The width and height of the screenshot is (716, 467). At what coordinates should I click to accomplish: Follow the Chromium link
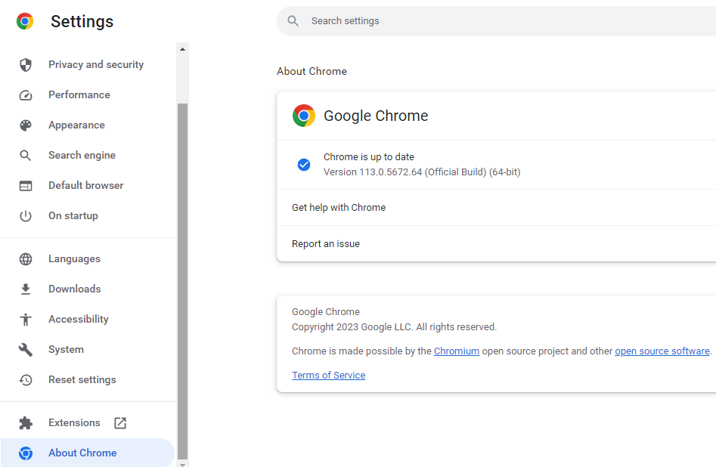pyautogui.click(x=457, y=351)
